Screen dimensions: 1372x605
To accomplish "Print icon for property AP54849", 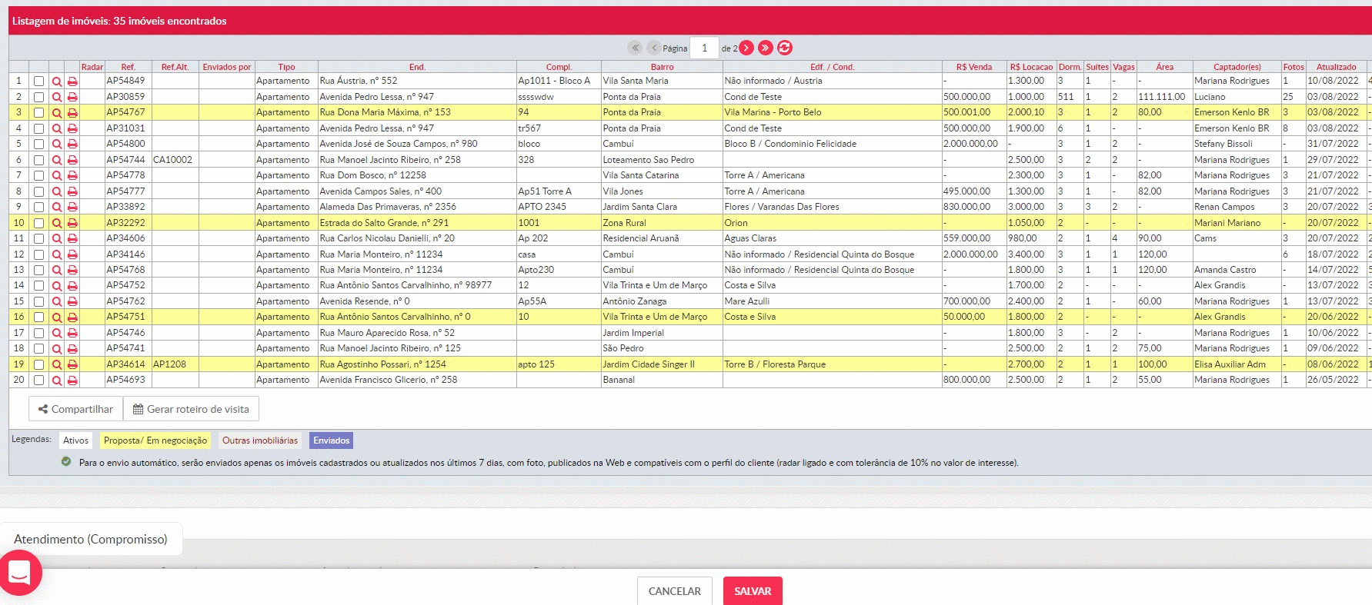I will pyautogui.click(x=72, y=81).
